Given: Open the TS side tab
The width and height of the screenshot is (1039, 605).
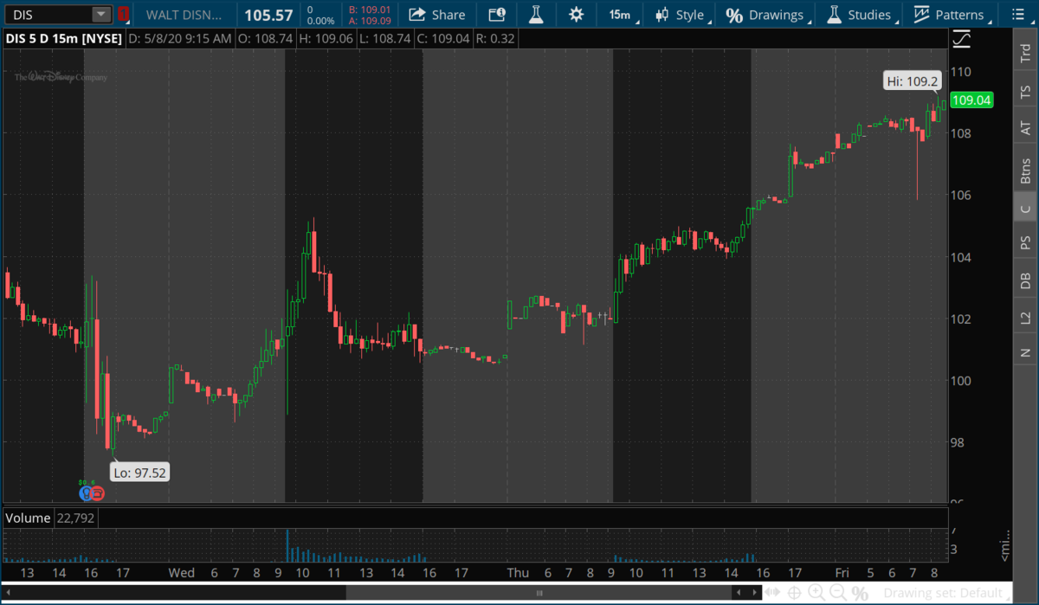Looking at the screenshot, I should 1026,91.
